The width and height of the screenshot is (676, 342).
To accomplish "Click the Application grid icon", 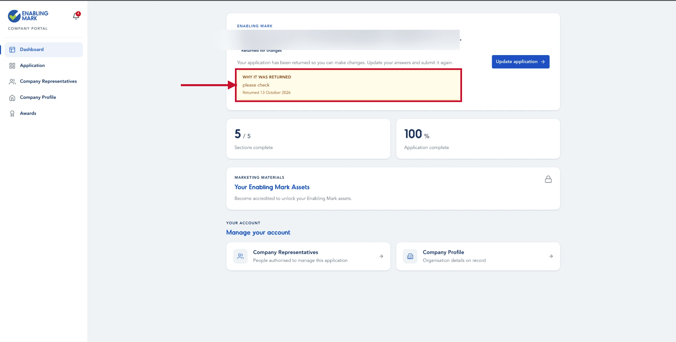I will tap(12, 66).
